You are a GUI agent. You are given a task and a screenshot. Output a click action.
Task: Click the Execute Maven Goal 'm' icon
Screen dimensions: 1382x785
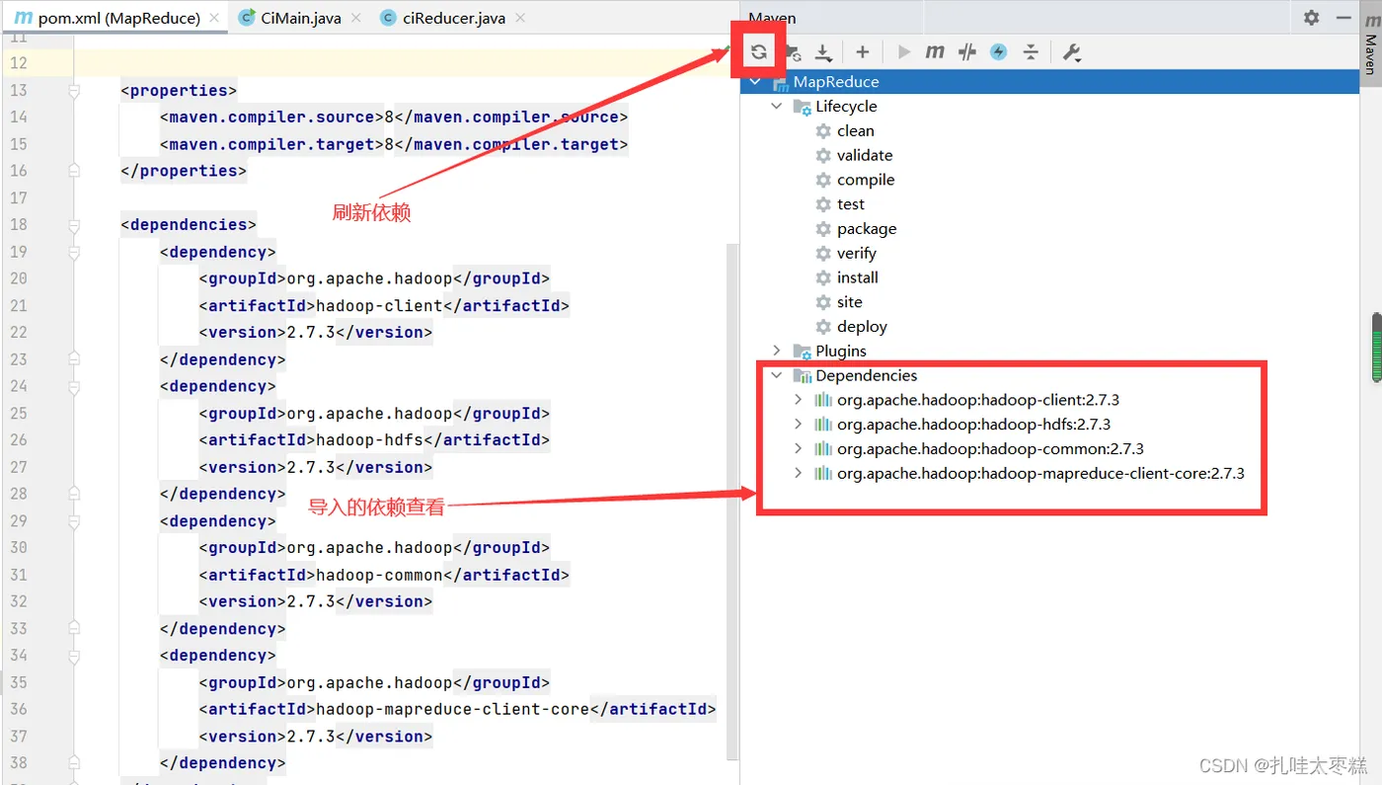tap(935, 52)
